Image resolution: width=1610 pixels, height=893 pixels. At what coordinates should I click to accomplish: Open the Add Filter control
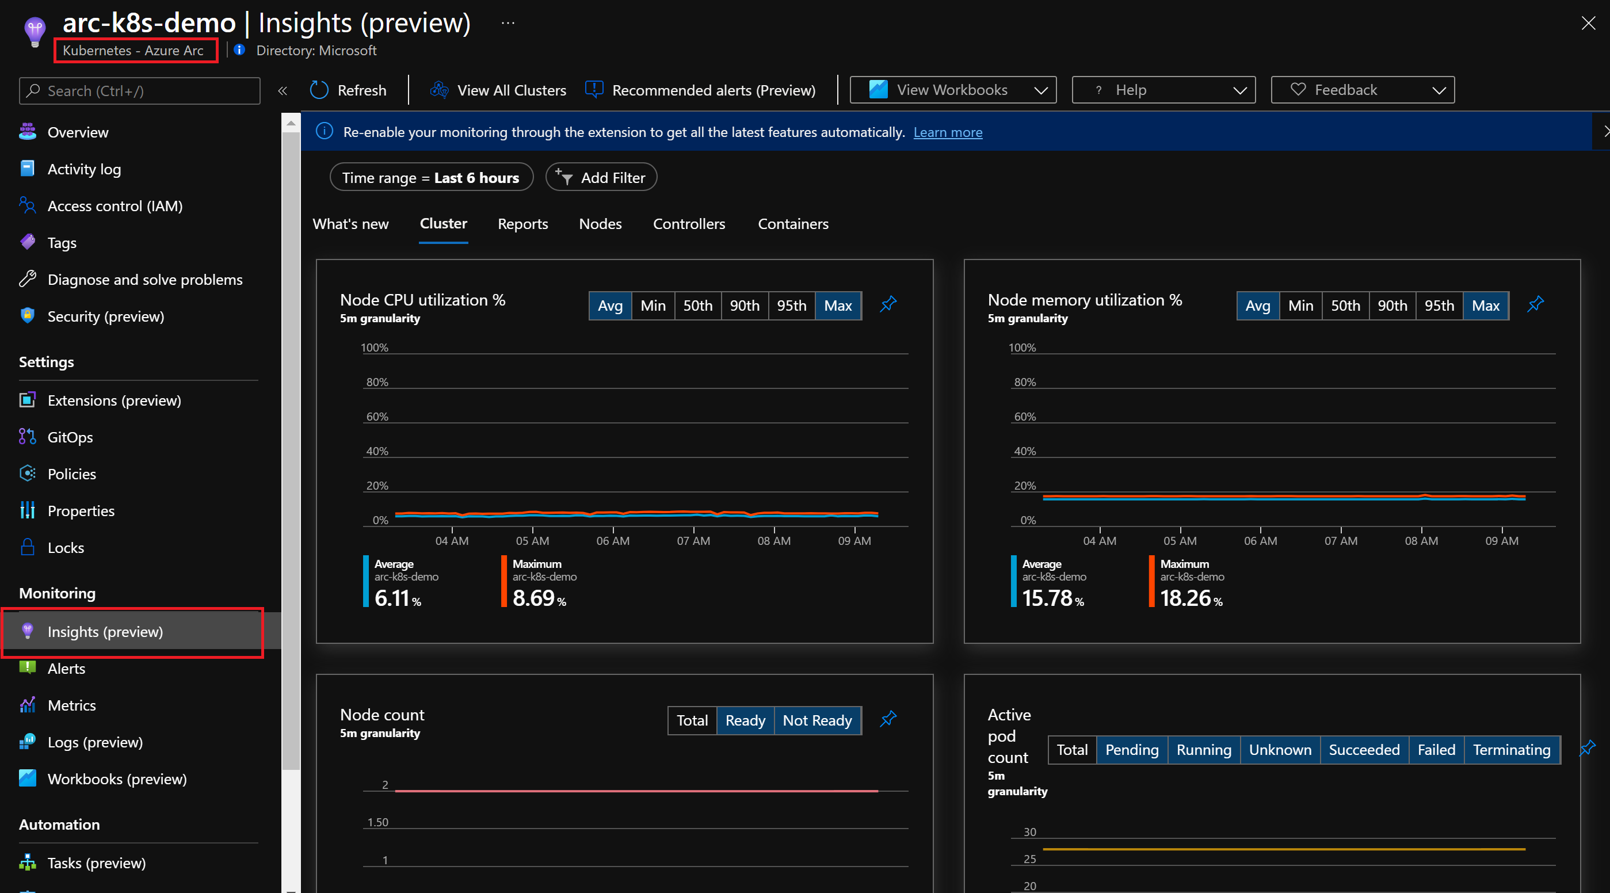(x=601, y=177)
